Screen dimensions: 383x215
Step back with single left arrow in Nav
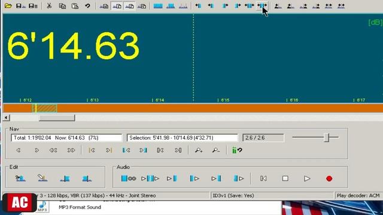(19, 150)
